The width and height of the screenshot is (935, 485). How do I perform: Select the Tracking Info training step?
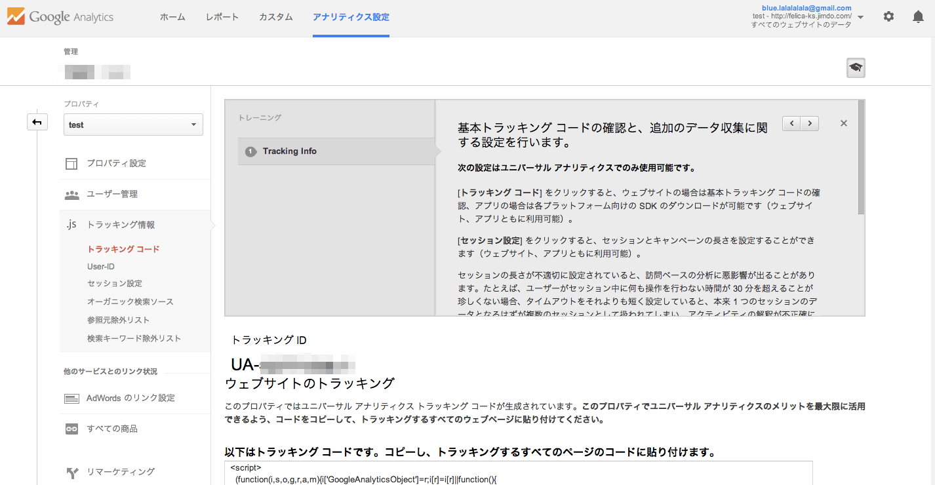336,151
